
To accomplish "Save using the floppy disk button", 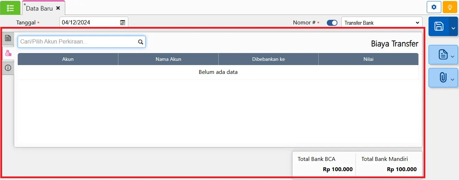I will pos(439,26).
